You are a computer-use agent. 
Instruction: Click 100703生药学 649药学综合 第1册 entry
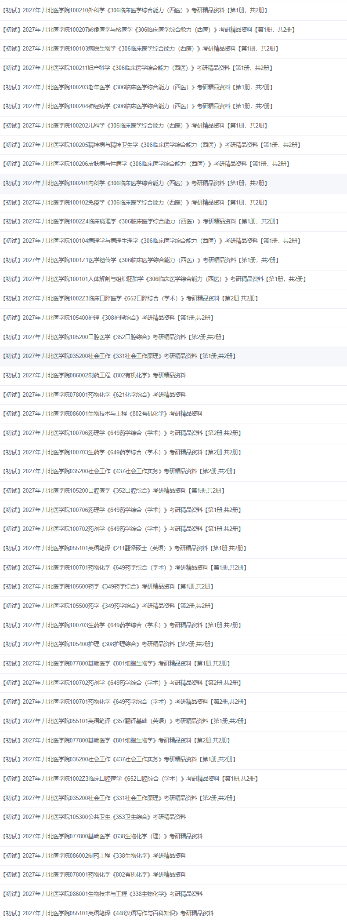(x=122, y=625)
